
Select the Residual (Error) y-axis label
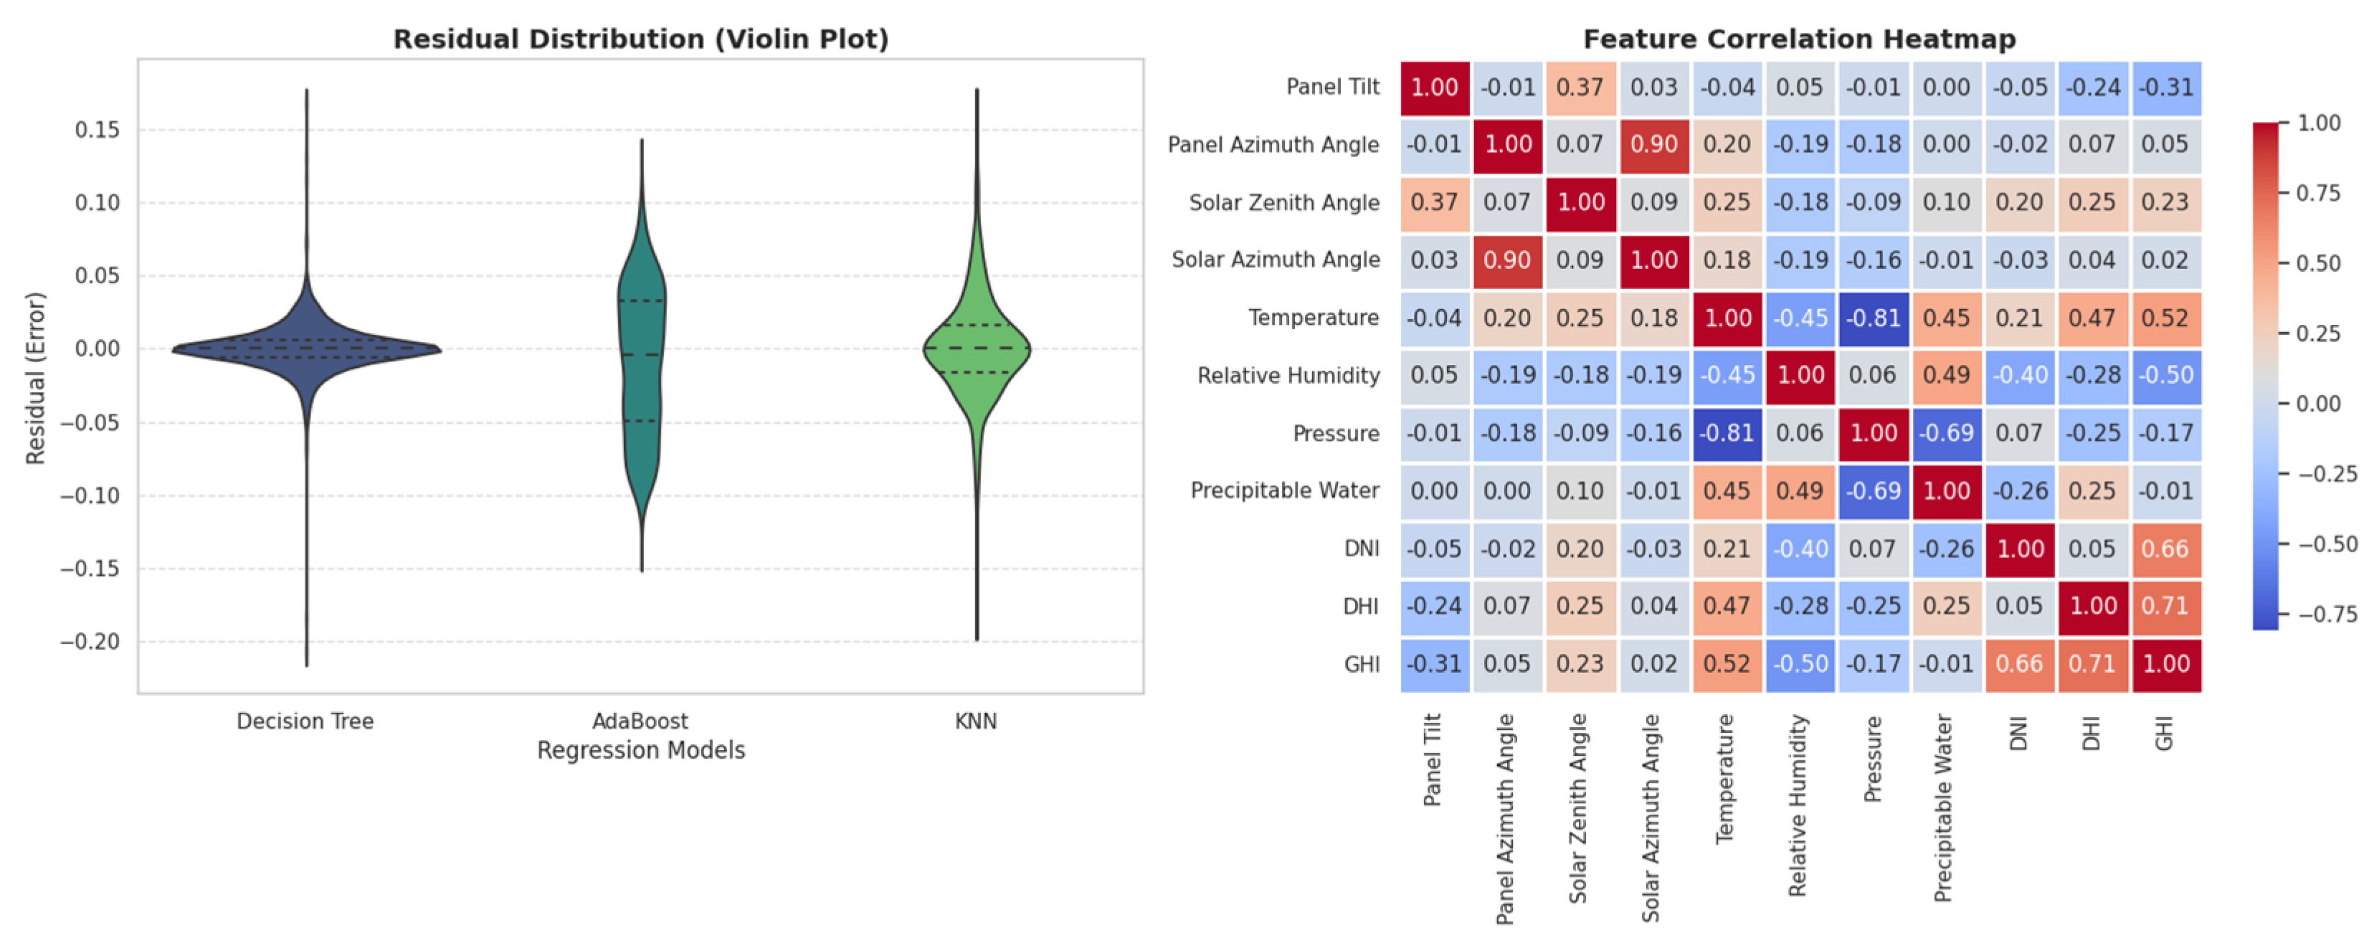point(35,378)
